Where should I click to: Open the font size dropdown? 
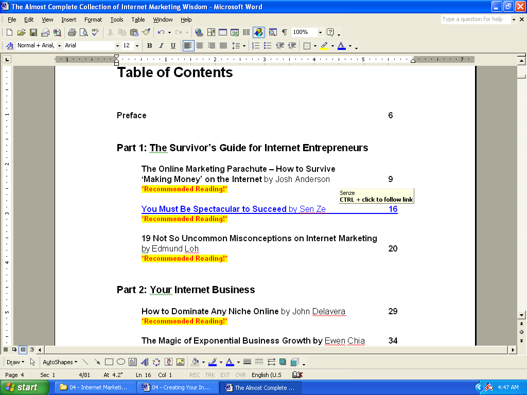[137, 46]
